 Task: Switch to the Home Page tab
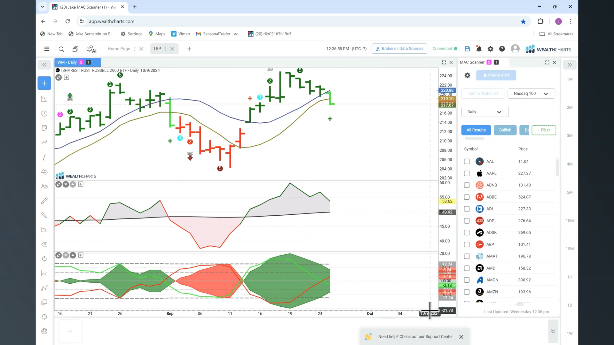click(x=119, y=49)
